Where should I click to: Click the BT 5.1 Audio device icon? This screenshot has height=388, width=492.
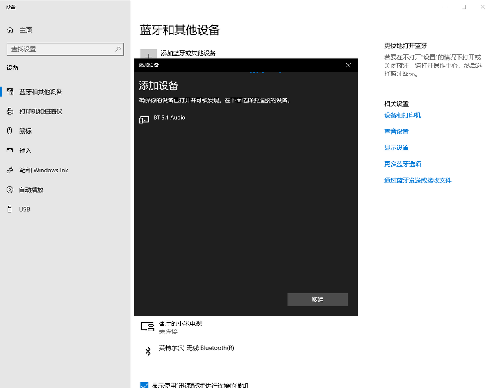point(144,120)
